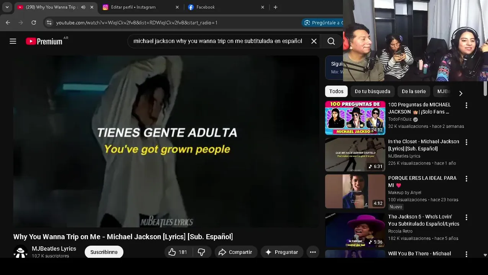Image resolution: width=488 pixels, height=275 pixels.
Task: Open PORQUE ERES LA IDEAL thumbnail
Action: click(355, 191)
